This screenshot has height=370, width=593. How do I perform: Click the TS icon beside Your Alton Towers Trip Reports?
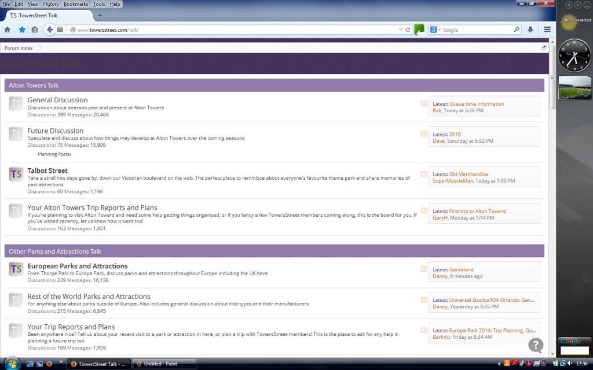click(x=16, y=210)
